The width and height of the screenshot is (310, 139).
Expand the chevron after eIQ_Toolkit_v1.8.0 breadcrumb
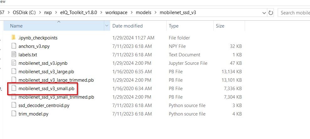(x=101, y=13)
